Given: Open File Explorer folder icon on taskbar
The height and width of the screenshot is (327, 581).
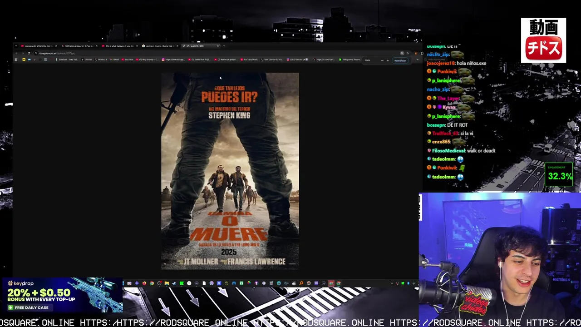Looking at the screenshot, I should click(167, 283).
